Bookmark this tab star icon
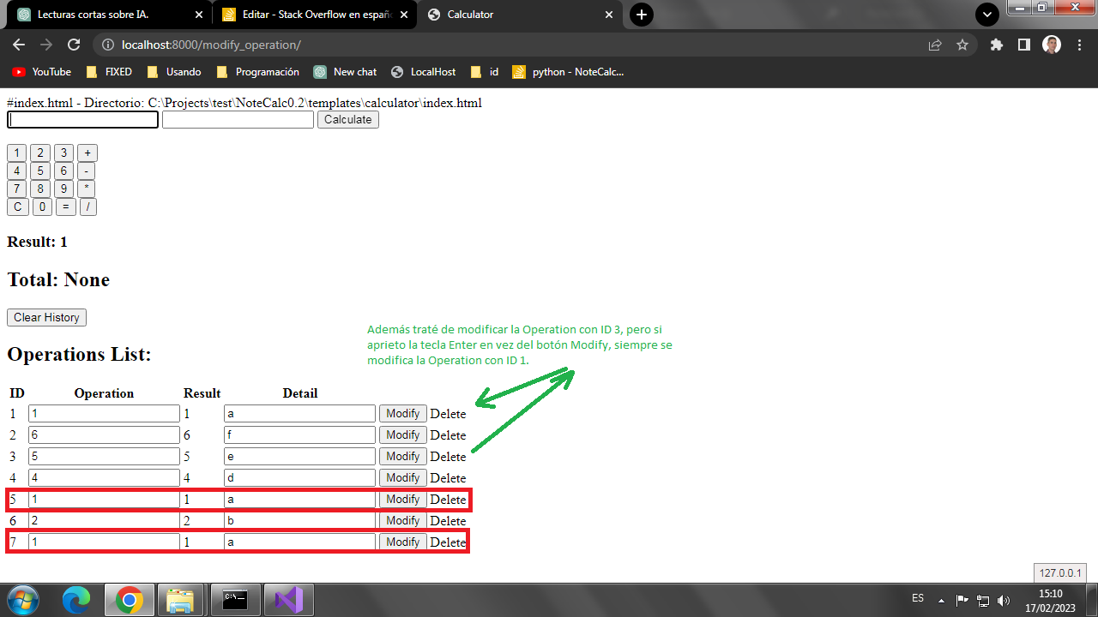 (962, 45)
